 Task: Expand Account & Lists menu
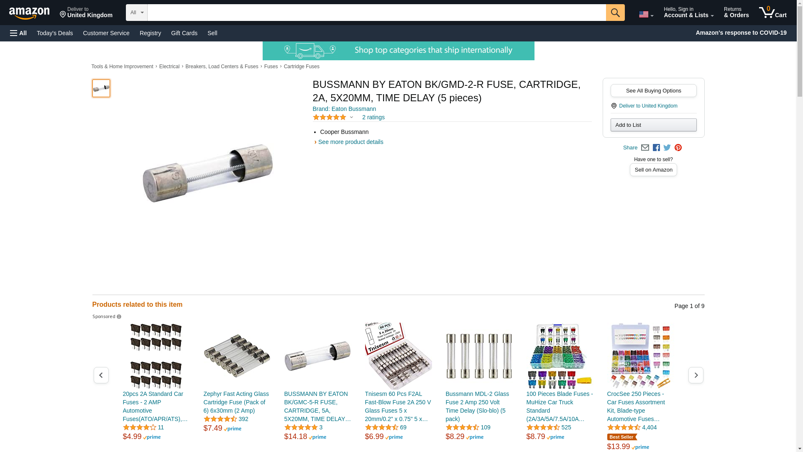tap(688, 12)
